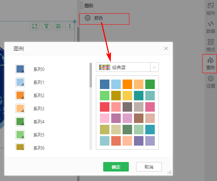The height and width of the screenshot is (181, 217).
Task: Pick the olive-khaki palette color in fifth row
Action: click(105, 130)
